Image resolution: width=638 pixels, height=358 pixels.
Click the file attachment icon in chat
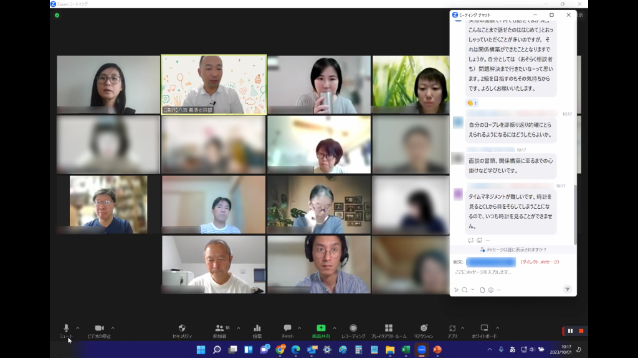coord(482,290)
